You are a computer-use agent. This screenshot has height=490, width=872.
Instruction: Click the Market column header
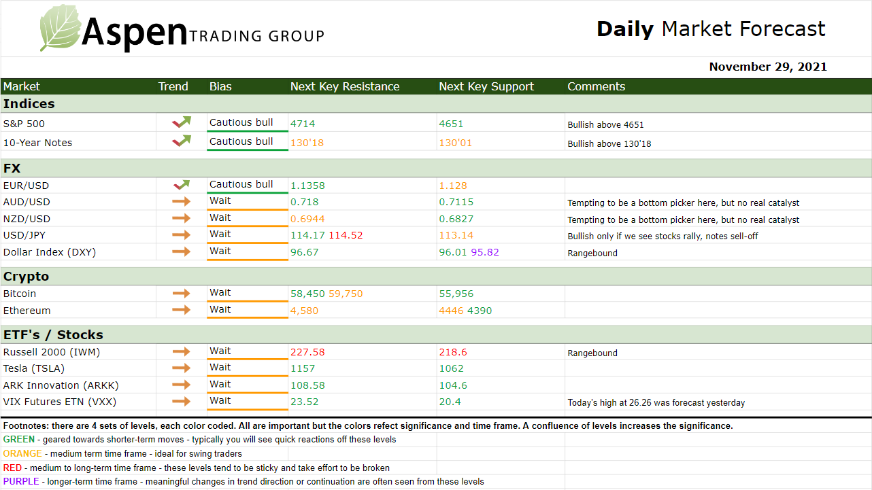pyautogui.click(x=22, y=86)
